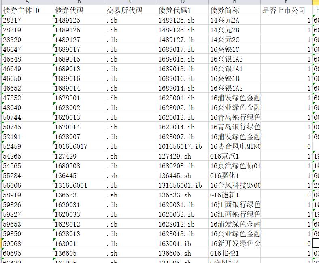Click the 债券简称 header cell
This screenshot has height=263, width=319.
(235, 11)
